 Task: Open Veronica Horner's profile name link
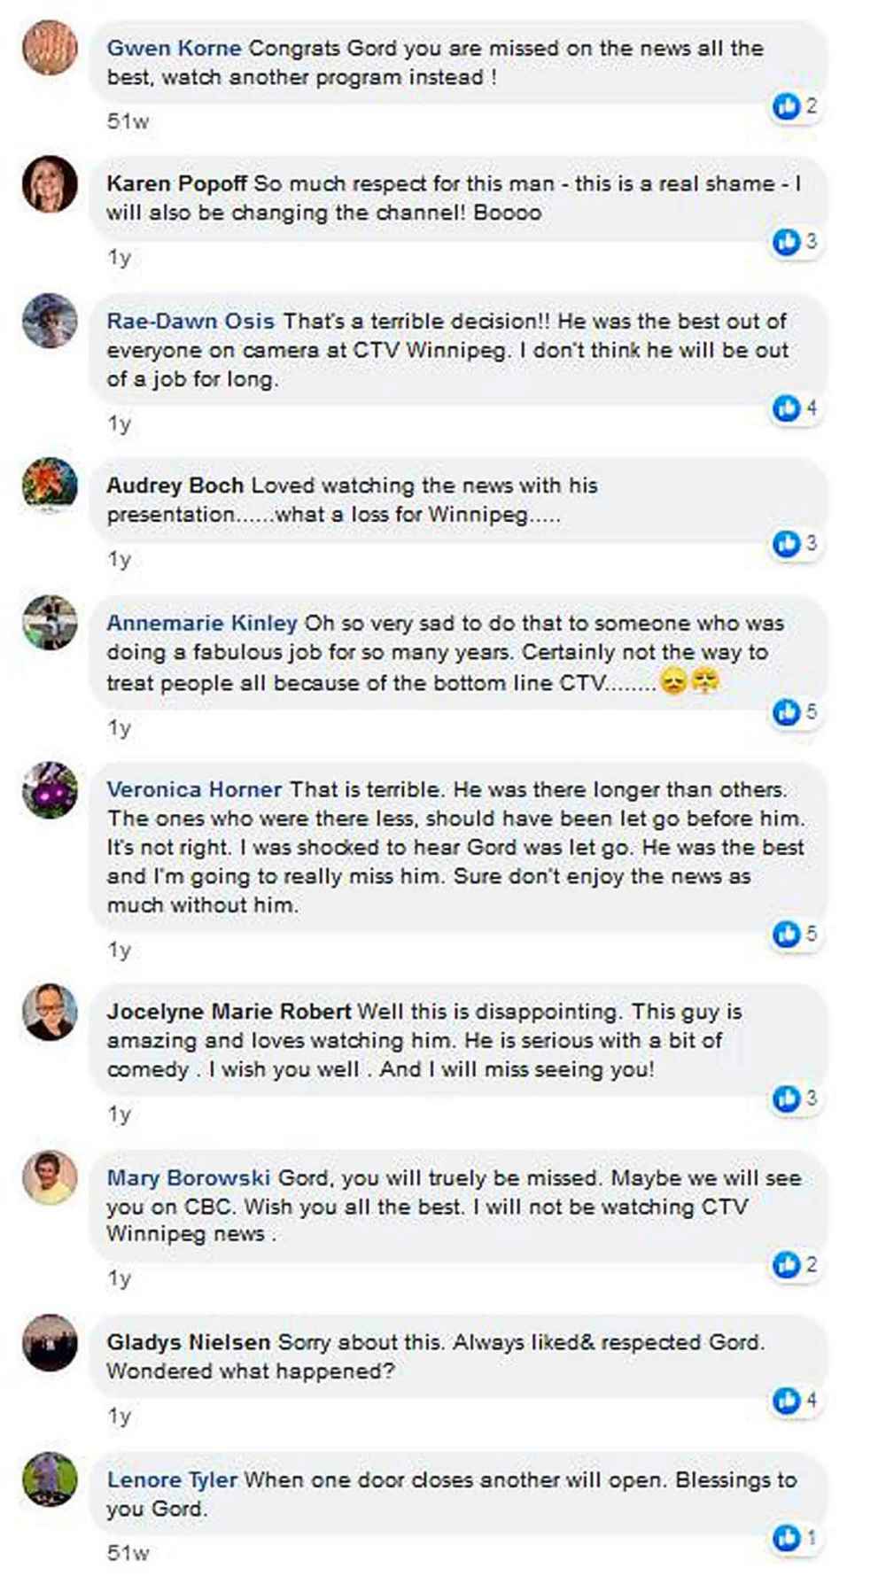(194, 789)
